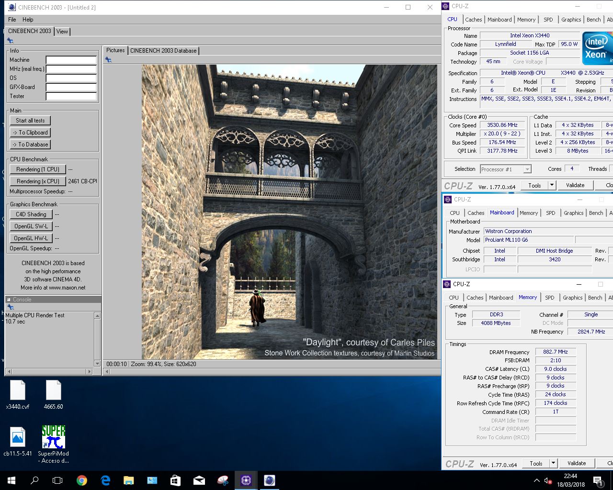The image size is (613, 490).
Task: Click the Intel Xeon logo in CPU-Z
Action: pyautogui.click(x=597, y=48)
